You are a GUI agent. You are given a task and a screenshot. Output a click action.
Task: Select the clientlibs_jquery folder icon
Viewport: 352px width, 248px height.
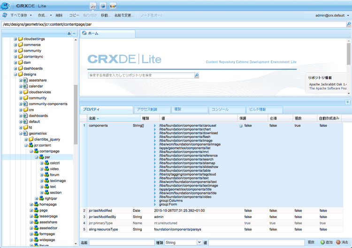31,139
